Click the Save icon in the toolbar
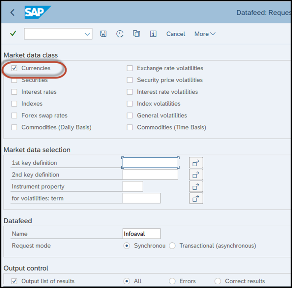Viewport: 292px width, 288px height. coord(103,34)
